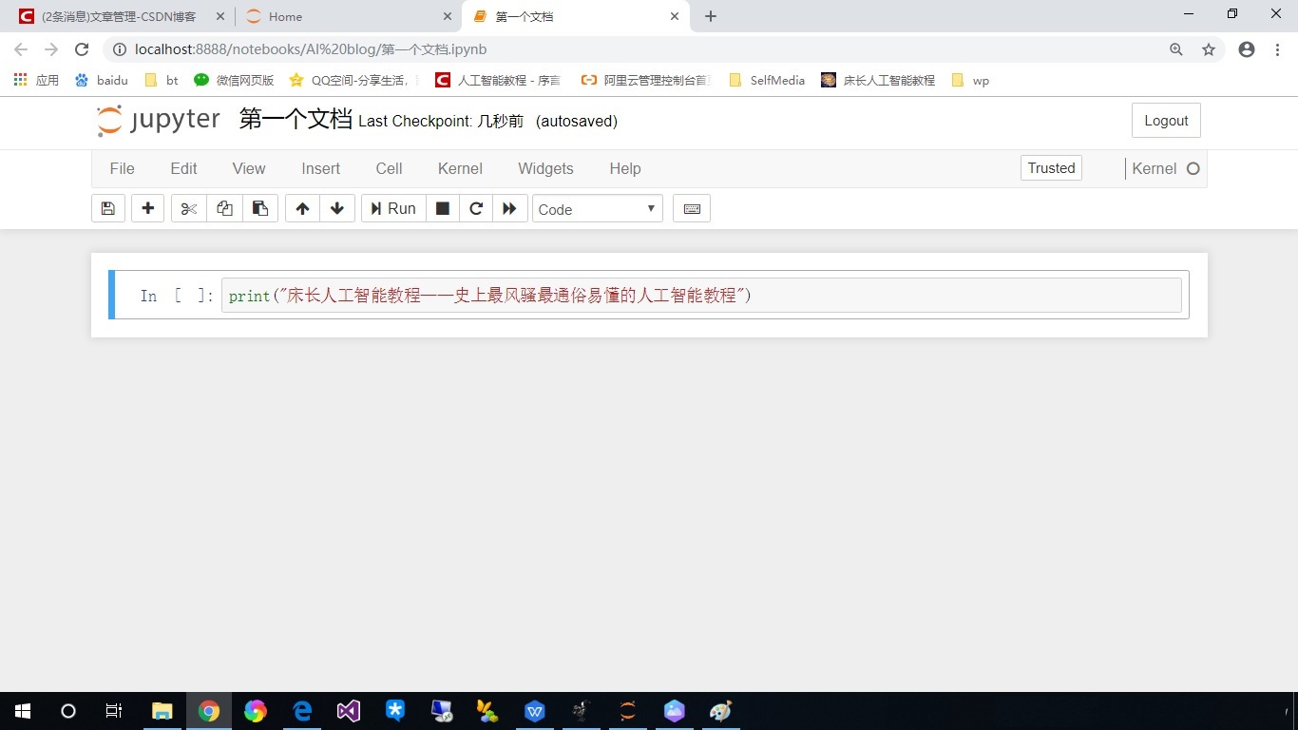Reload the current page

pyautogui.click(x=82, y=49)
